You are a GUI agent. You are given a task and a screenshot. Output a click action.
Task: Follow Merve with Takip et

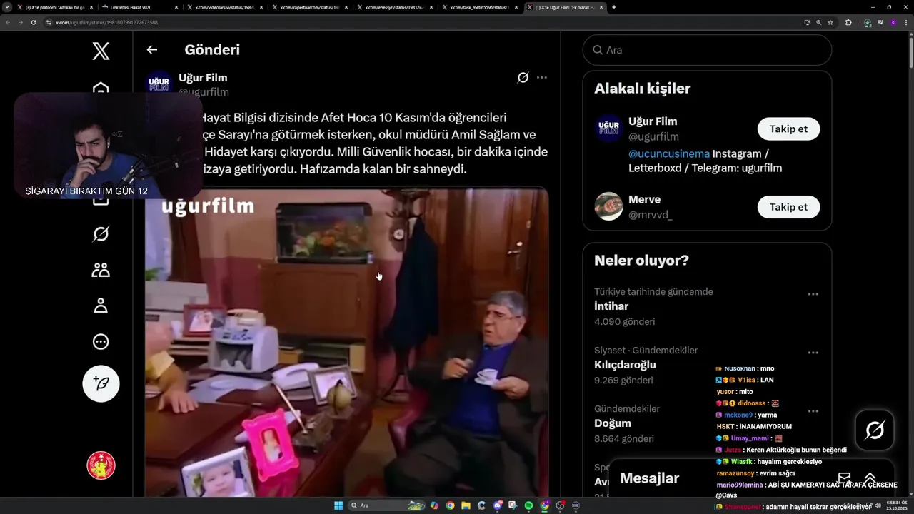point(788,206)
